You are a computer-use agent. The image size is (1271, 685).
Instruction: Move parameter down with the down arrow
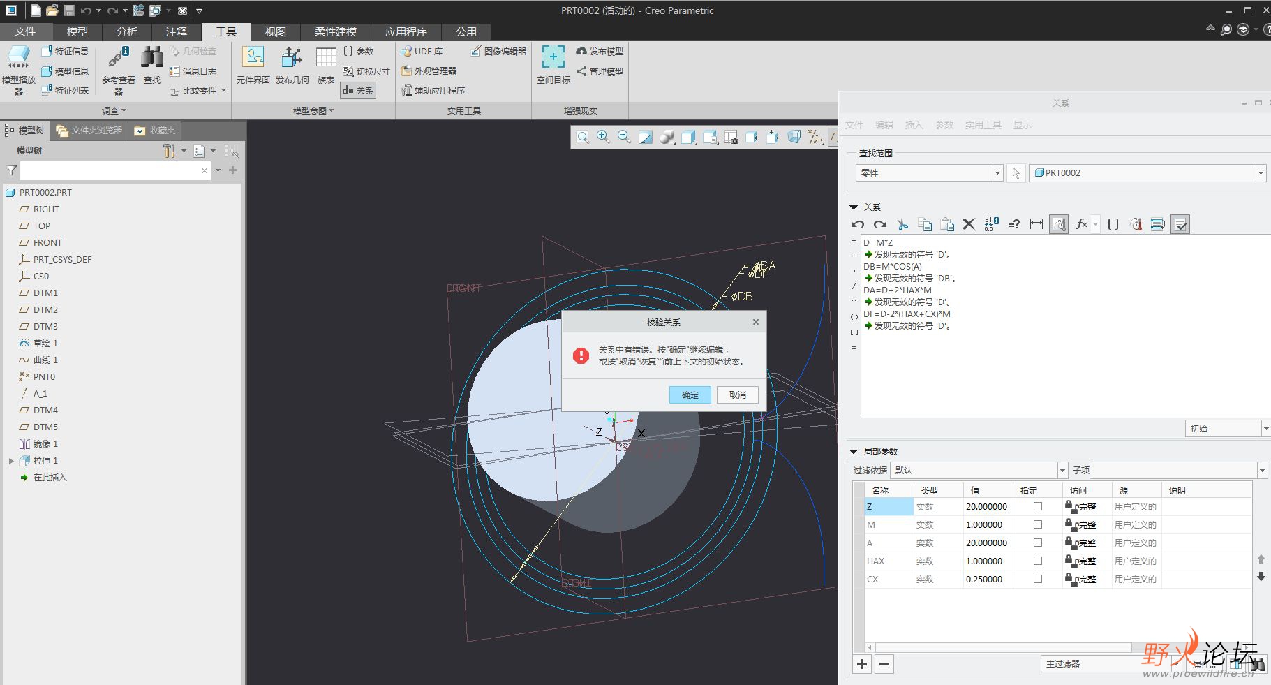(x=1261, y=577)
